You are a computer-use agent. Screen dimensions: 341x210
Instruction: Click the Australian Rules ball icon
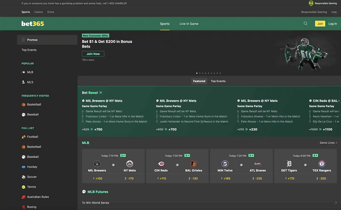(x=23, y=197)
